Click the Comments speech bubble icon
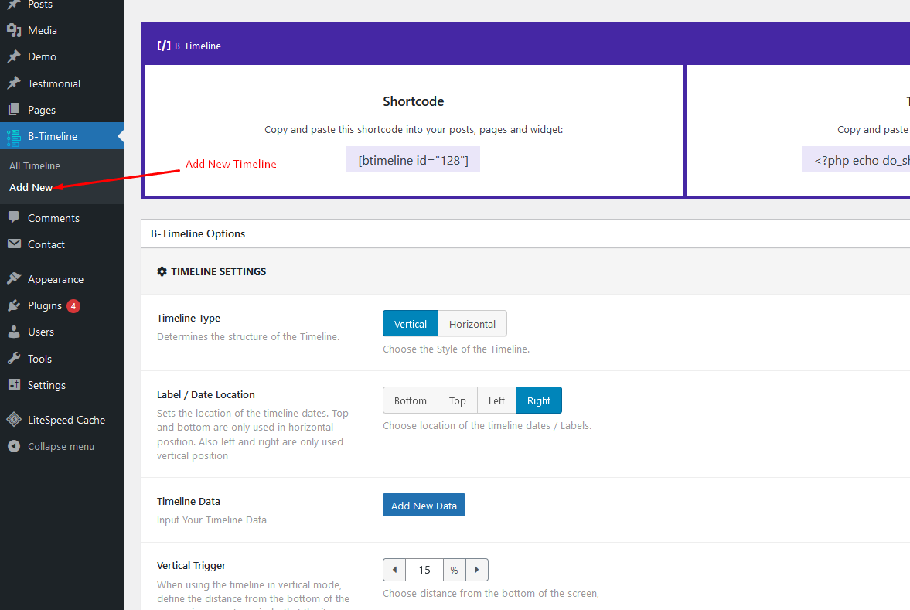Image resolution: width=910 pixels, height=610 pixels. (14, 218)
